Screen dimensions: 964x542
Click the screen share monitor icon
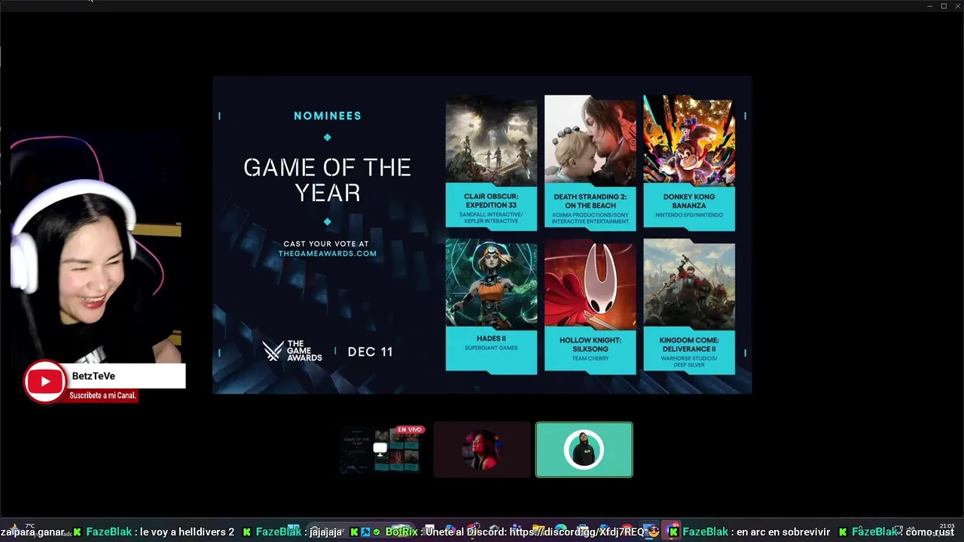(380, 449)
